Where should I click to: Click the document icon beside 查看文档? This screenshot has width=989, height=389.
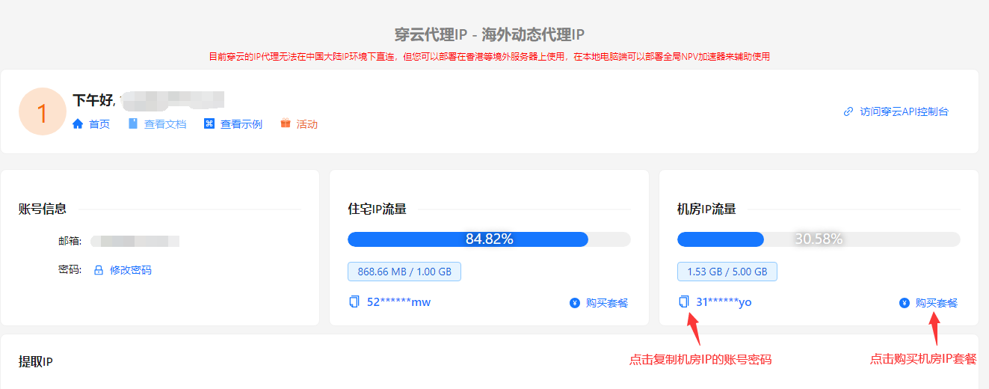click(x=133, y=124)
